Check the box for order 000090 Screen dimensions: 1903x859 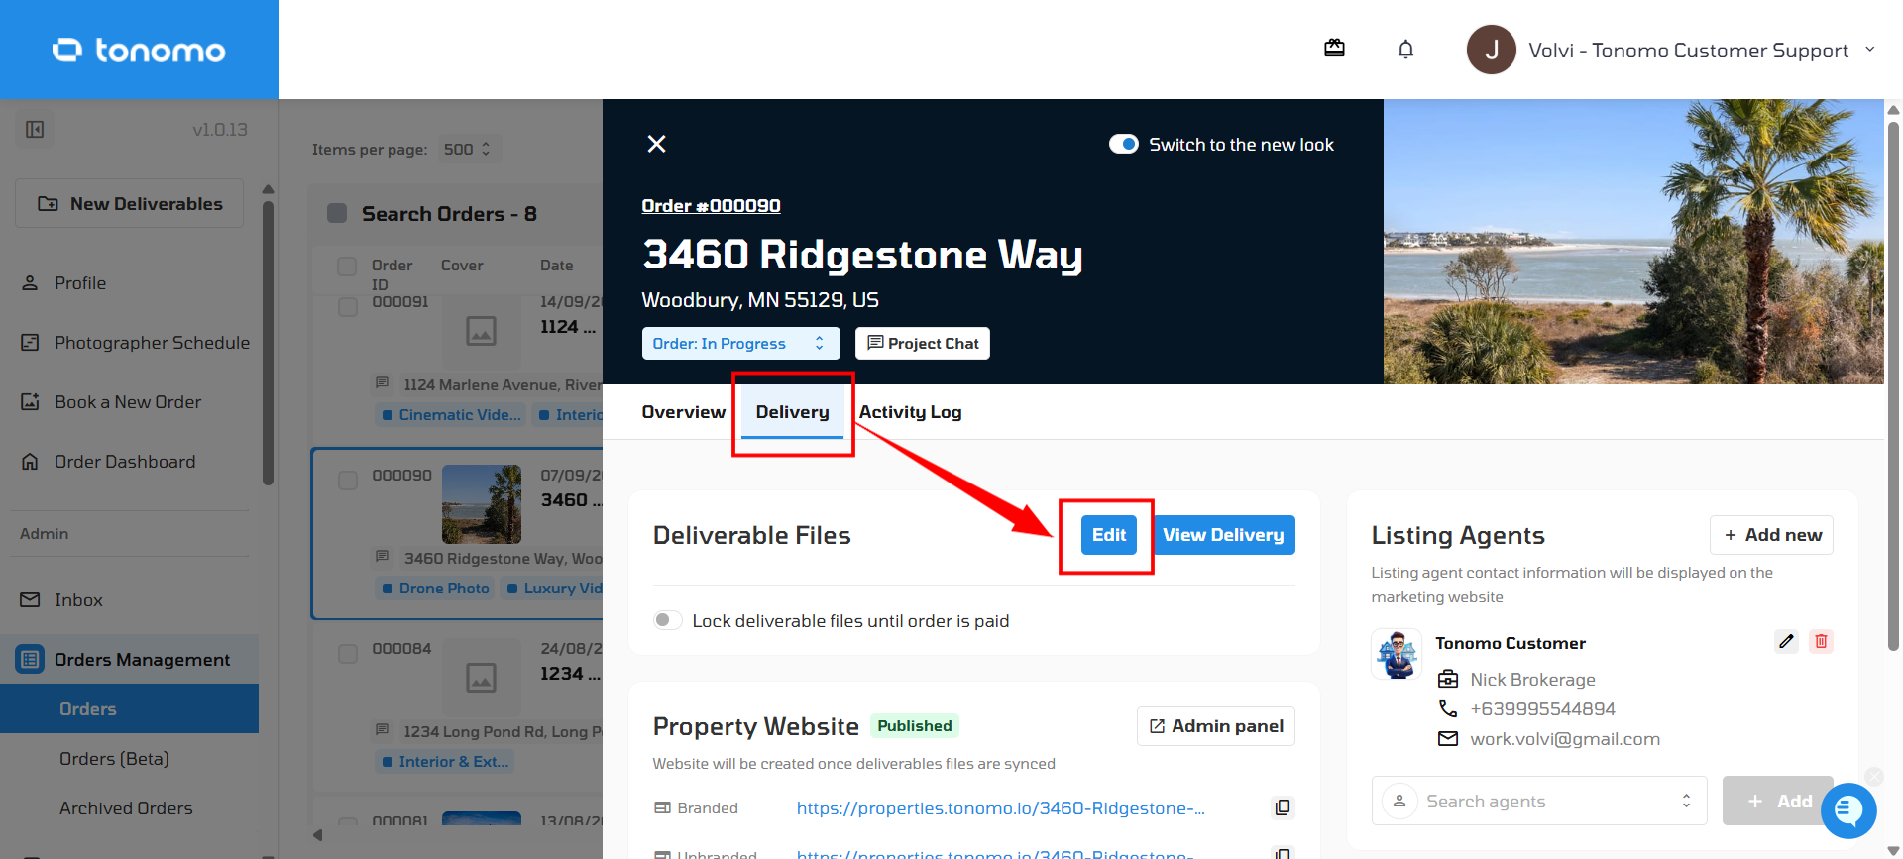tap(348, 481)
